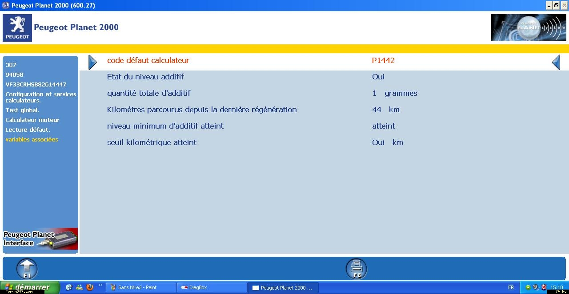Select the 307 vehicle entry in sidebar

pyautogui.click(x=11, y=65)
